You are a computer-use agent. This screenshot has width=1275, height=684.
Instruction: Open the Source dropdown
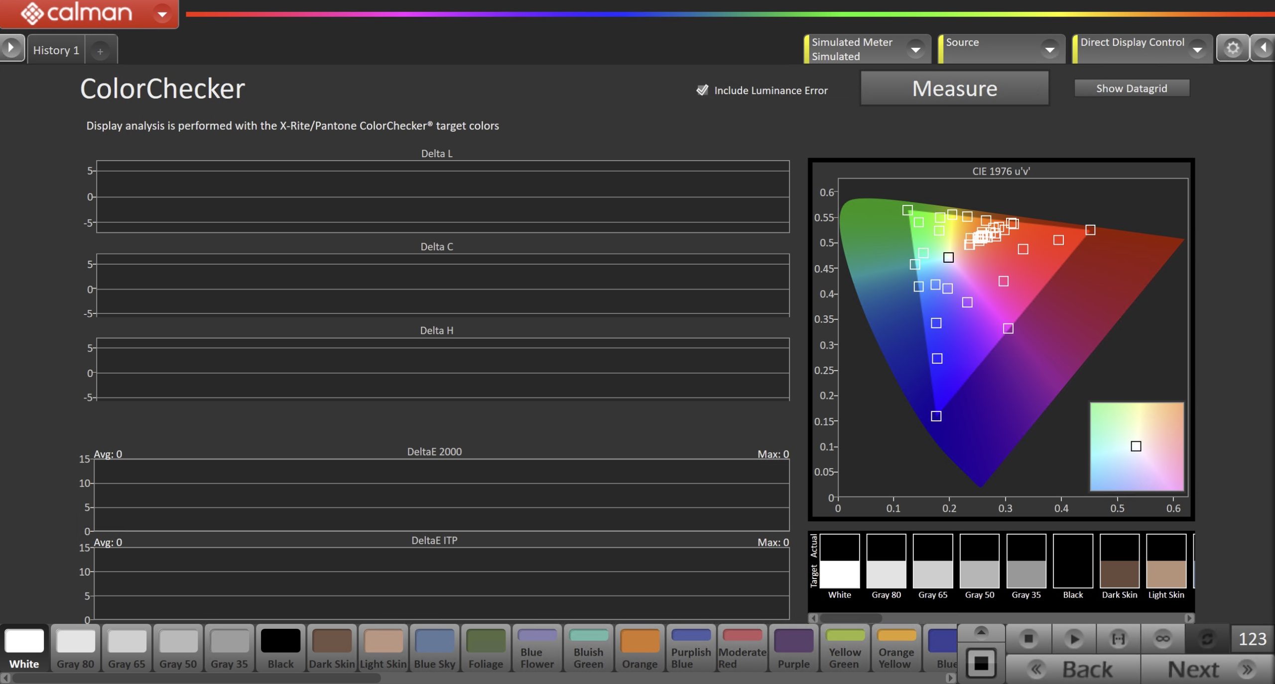(1049, 49)
